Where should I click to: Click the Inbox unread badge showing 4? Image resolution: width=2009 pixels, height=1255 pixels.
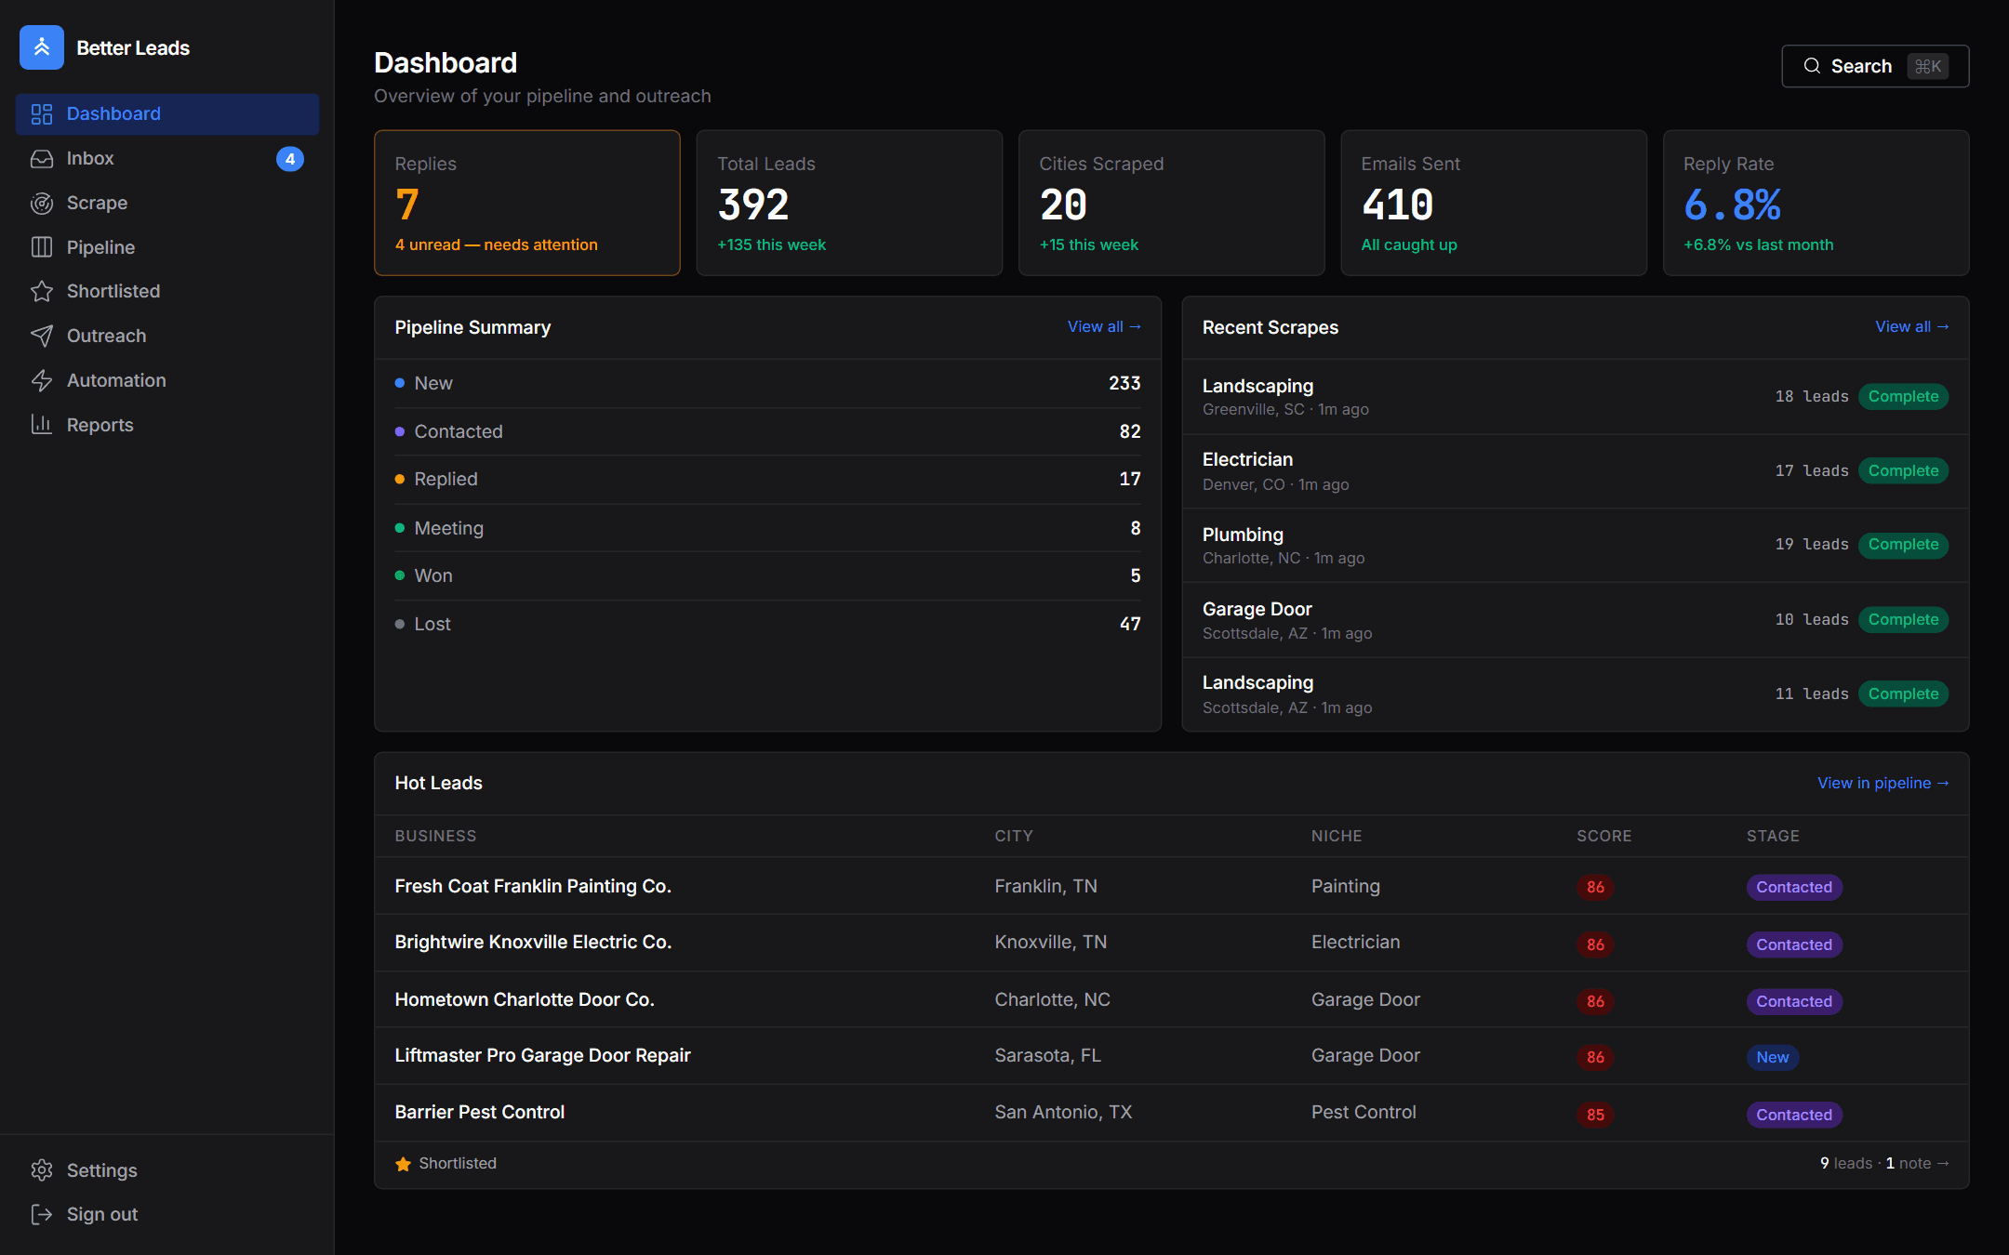click(290, 159)
